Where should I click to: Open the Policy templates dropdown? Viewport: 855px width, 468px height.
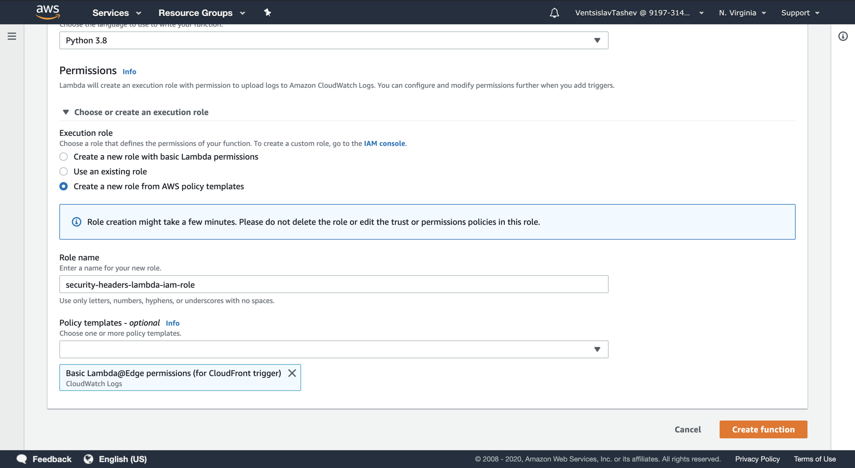pyautogui.click(x=333, y=349)
